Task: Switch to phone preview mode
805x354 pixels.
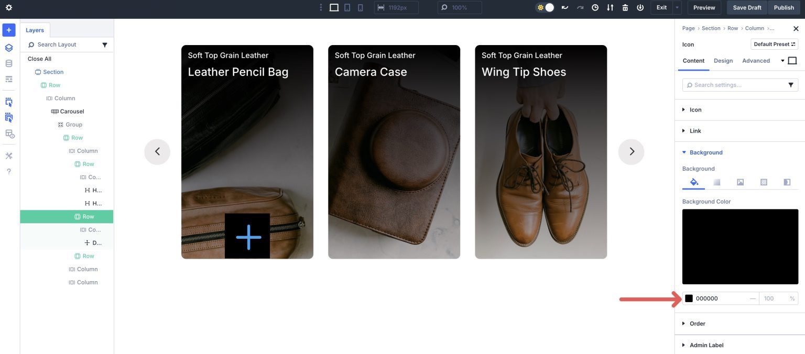Action: [360, 7]
